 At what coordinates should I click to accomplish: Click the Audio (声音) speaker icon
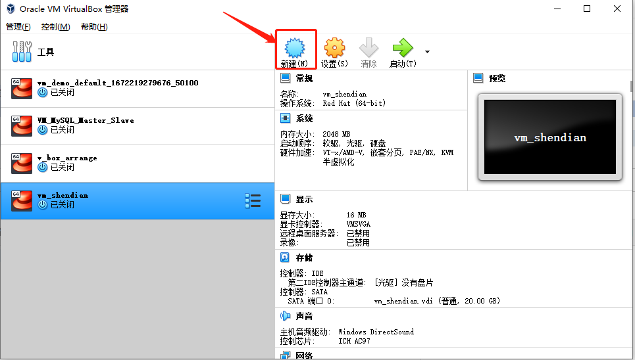pyautogui.click(x=285, y=315)
